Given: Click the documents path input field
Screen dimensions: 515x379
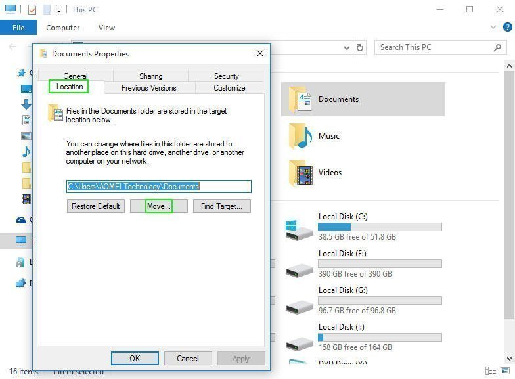Looking at the screenshot, I should [x=159, y=187].
